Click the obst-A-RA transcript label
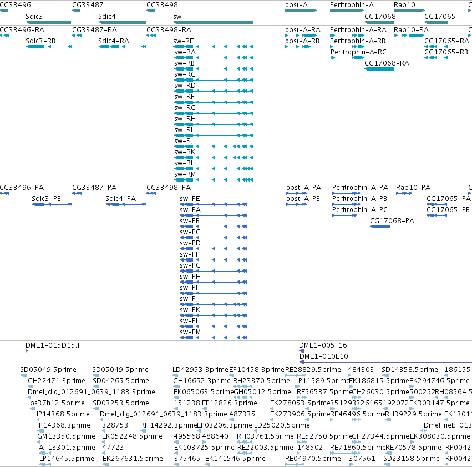 [x=303, y=30]
